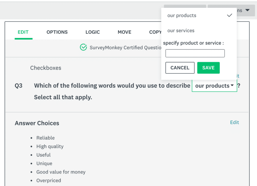Click the CANCEL button
The height and width of the screenshot is (186, 257).
click(x=180, y=68)
